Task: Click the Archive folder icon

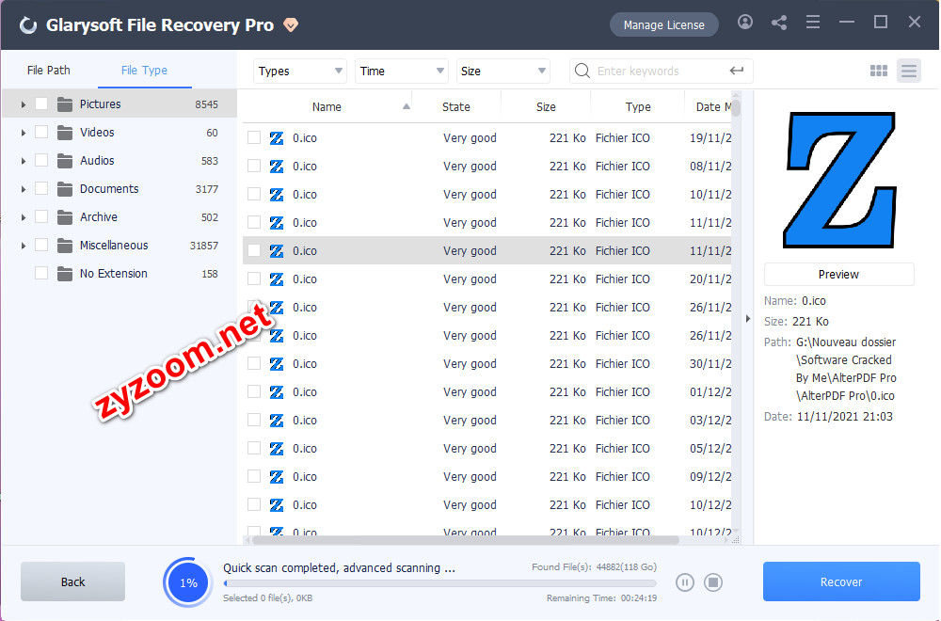Action: (x=65, y=217)
